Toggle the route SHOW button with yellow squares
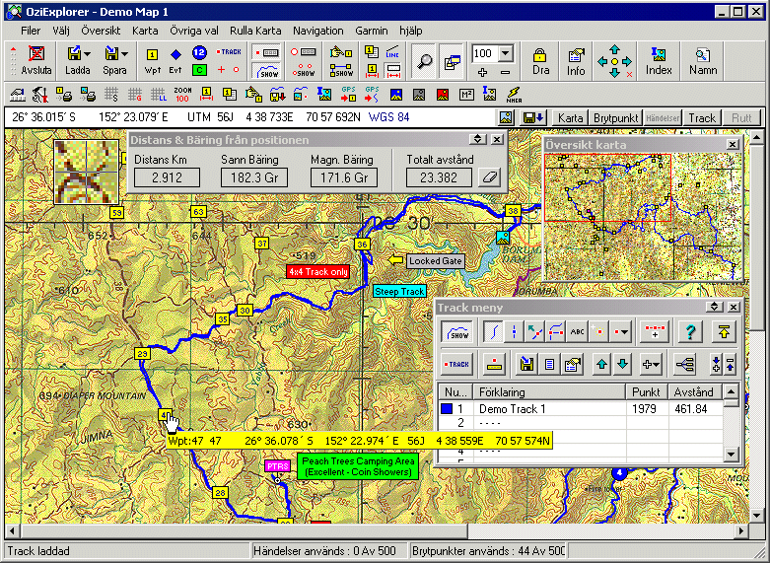The height and width of the screenshot is (563, 770). 341,70
